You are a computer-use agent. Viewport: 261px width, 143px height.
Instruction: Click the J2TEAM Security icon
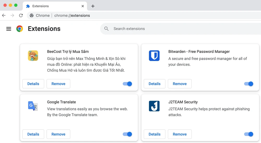154,106
